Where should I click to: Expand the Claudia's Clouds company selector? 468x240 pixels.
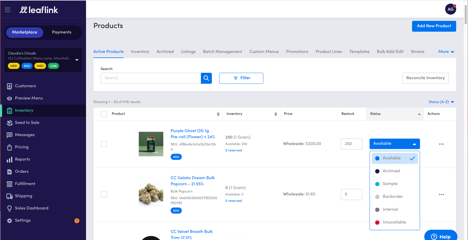pos(43,60)
